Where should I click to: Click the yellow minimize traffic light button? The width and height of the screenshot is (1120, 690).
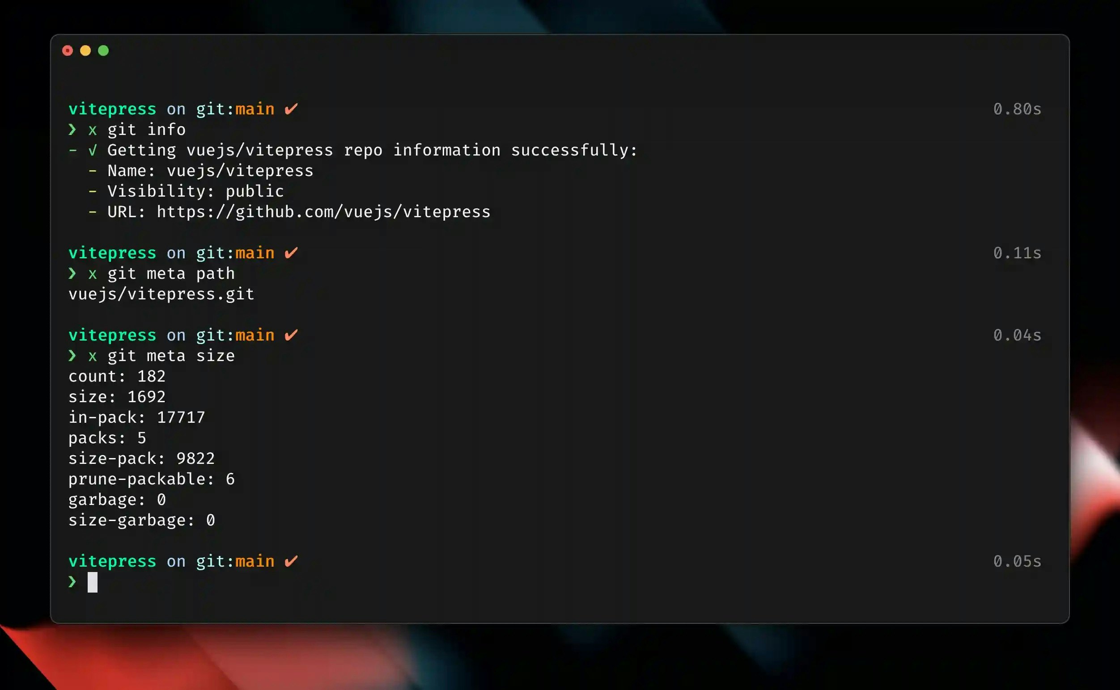86,50
